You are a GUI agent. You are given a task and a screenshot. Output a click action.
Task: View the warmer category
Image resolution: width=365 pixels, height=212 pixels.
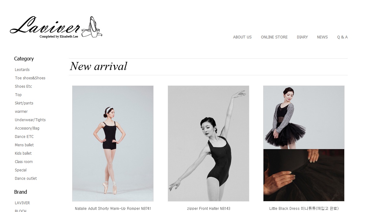tap(21, 112)
